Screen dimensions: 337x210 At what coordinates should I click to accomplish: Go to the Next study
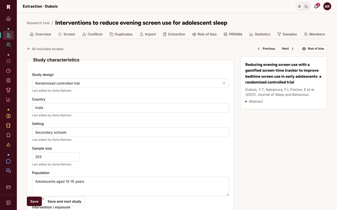(x=288, y=49)
